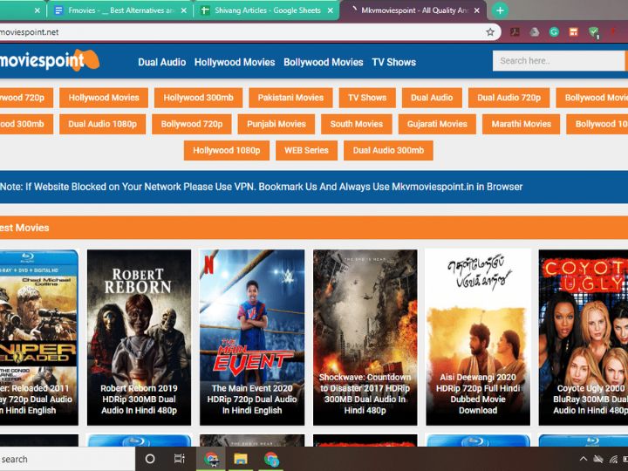Select the Mkvmoviespoint browser tab
This screenshot has height=471, width=628.
[413, 10]
